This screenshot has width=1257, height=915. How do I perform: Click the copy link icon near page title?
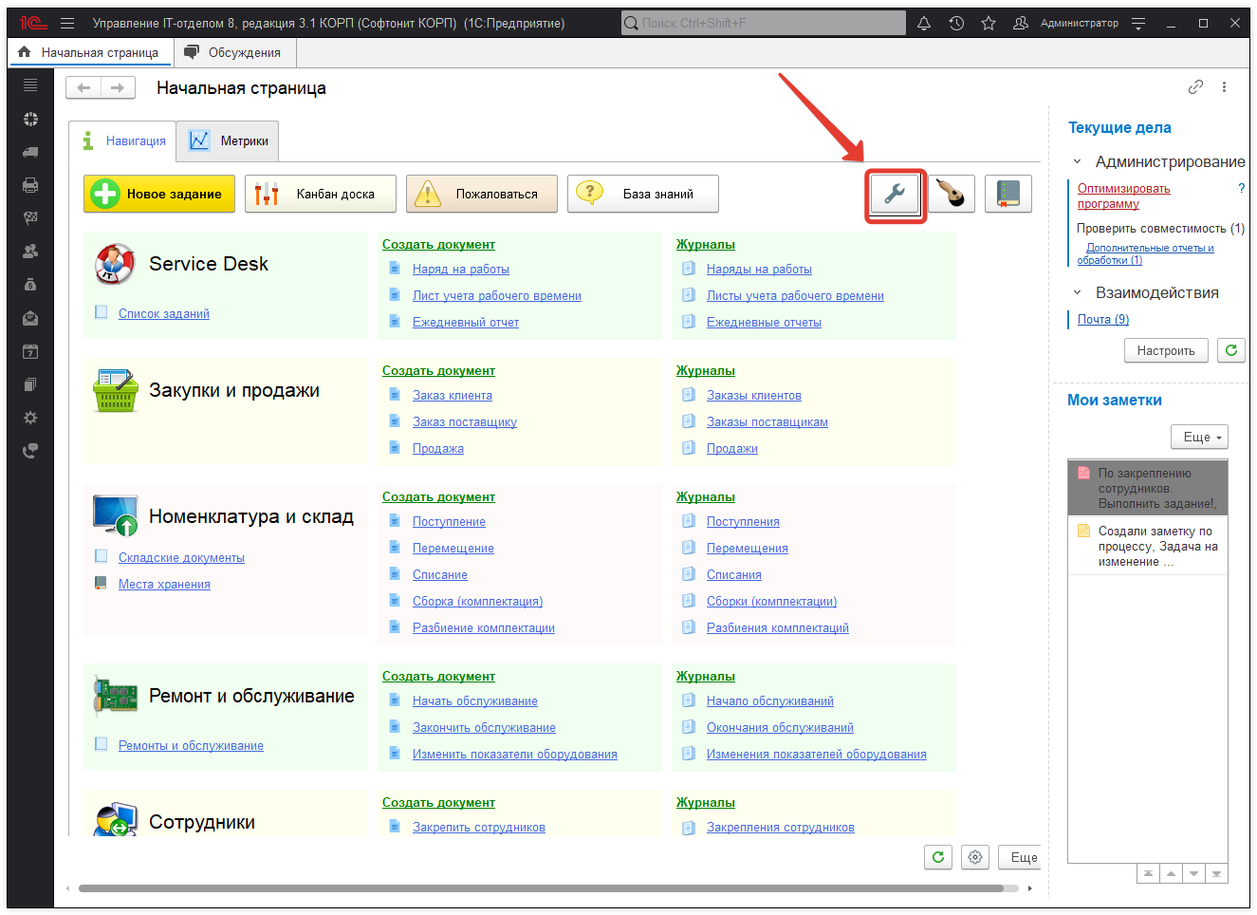coord(1195,87)
